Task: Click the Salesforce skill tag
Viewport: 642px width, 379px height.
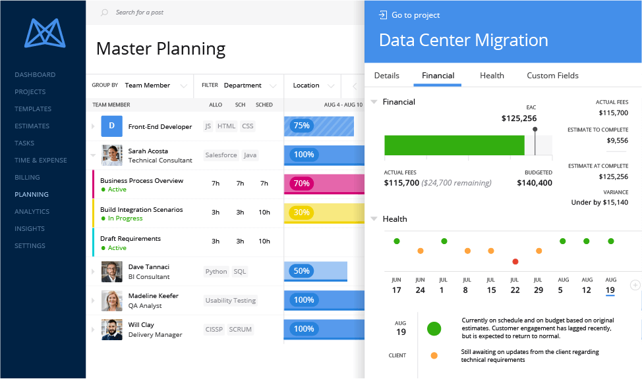Action: tap(221, 155)
